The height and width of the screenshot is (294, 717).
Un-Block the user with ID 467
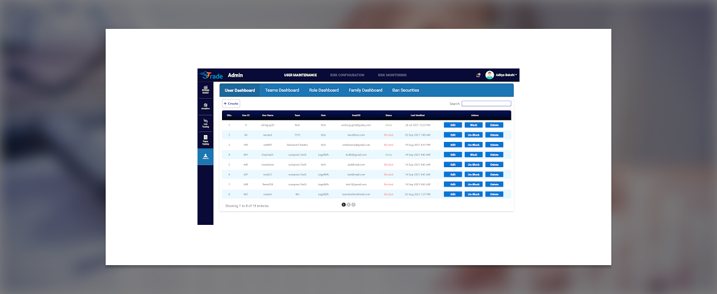click(473, 195)
